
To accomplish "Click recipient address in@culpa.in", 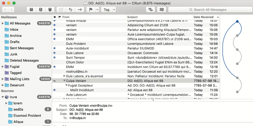I will point(78,118).
